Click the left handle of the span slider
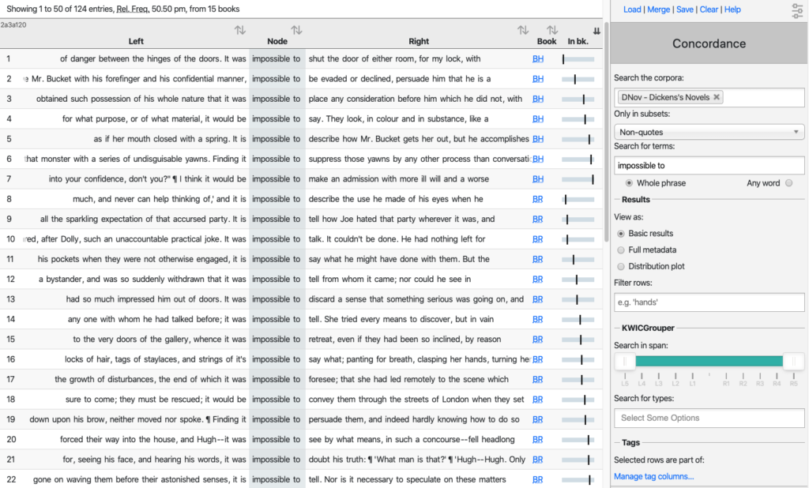The width and height of the screenshot is (809, 488). point(625,361)
